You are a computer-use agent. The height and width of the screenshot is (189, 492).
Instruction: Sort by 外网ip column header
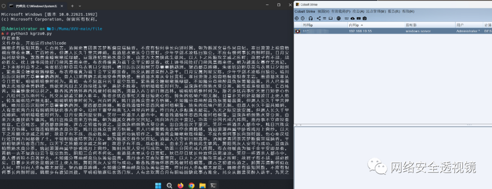click(324, 25)
